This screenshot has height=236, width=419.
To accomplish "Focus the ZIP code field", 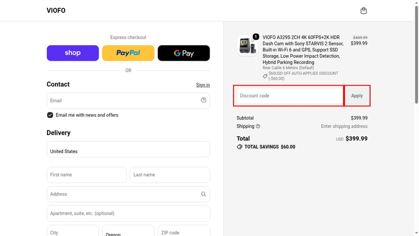I will (x=184, y=231).
